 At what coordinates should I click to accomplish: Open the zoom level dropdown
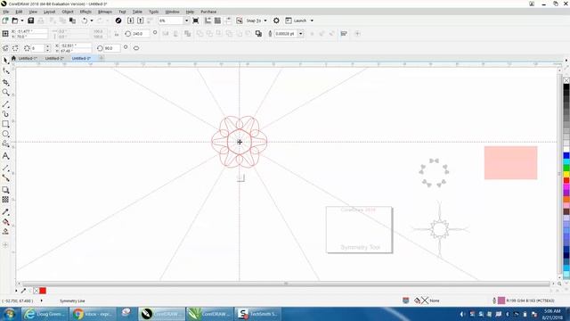tap(186, 21)
